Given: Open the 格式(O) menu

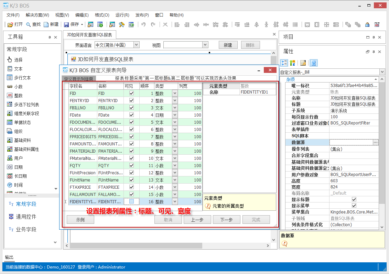Looking at the screenshot, I should point(102,15).
